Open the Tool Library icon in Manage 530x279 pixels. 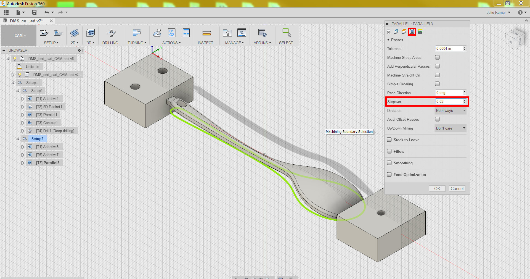227,33
